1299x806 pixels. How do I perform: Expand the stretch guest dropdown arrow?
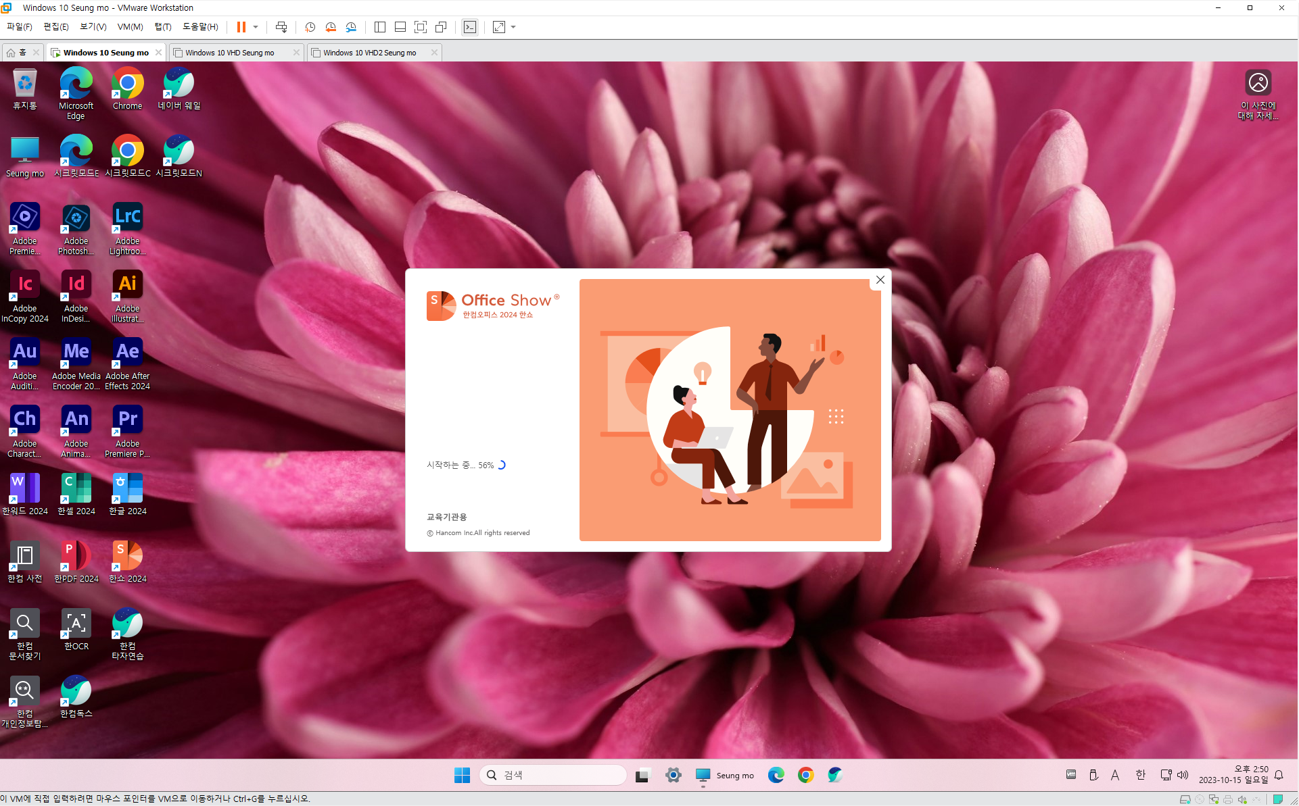[x=513, y=27]
